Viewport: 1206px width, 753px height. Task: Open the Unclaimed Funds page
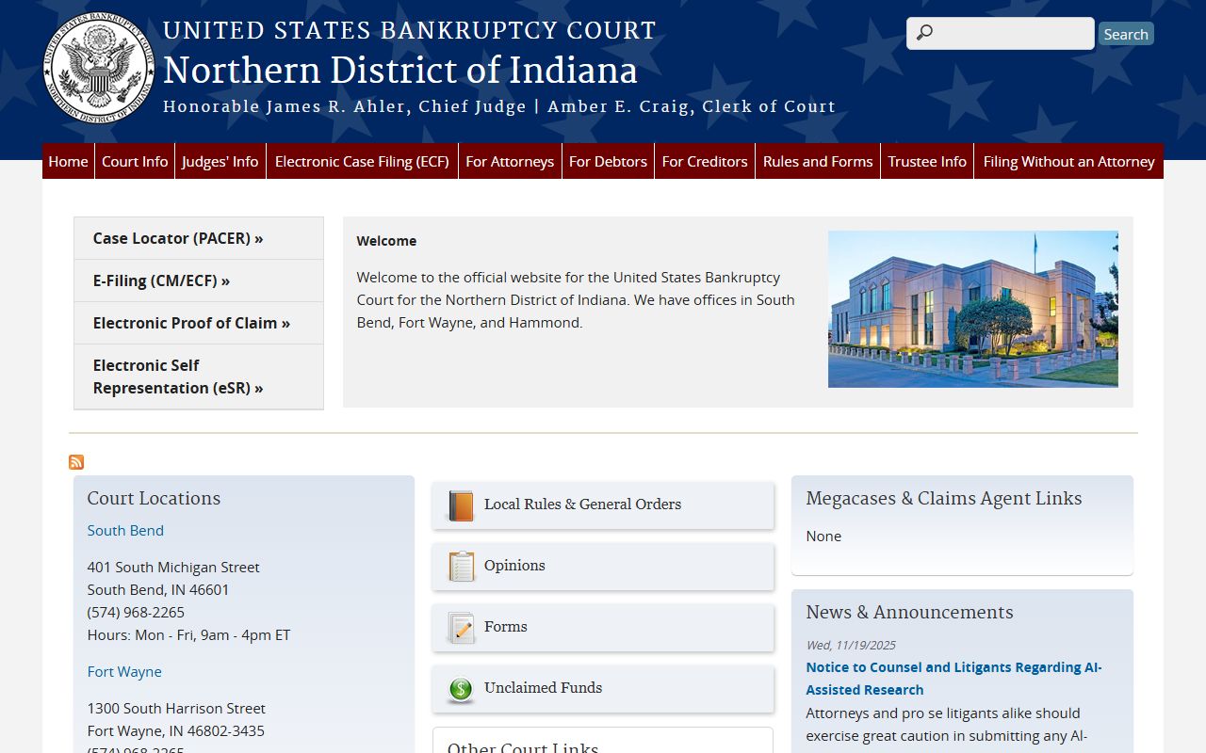click(603, 689)
